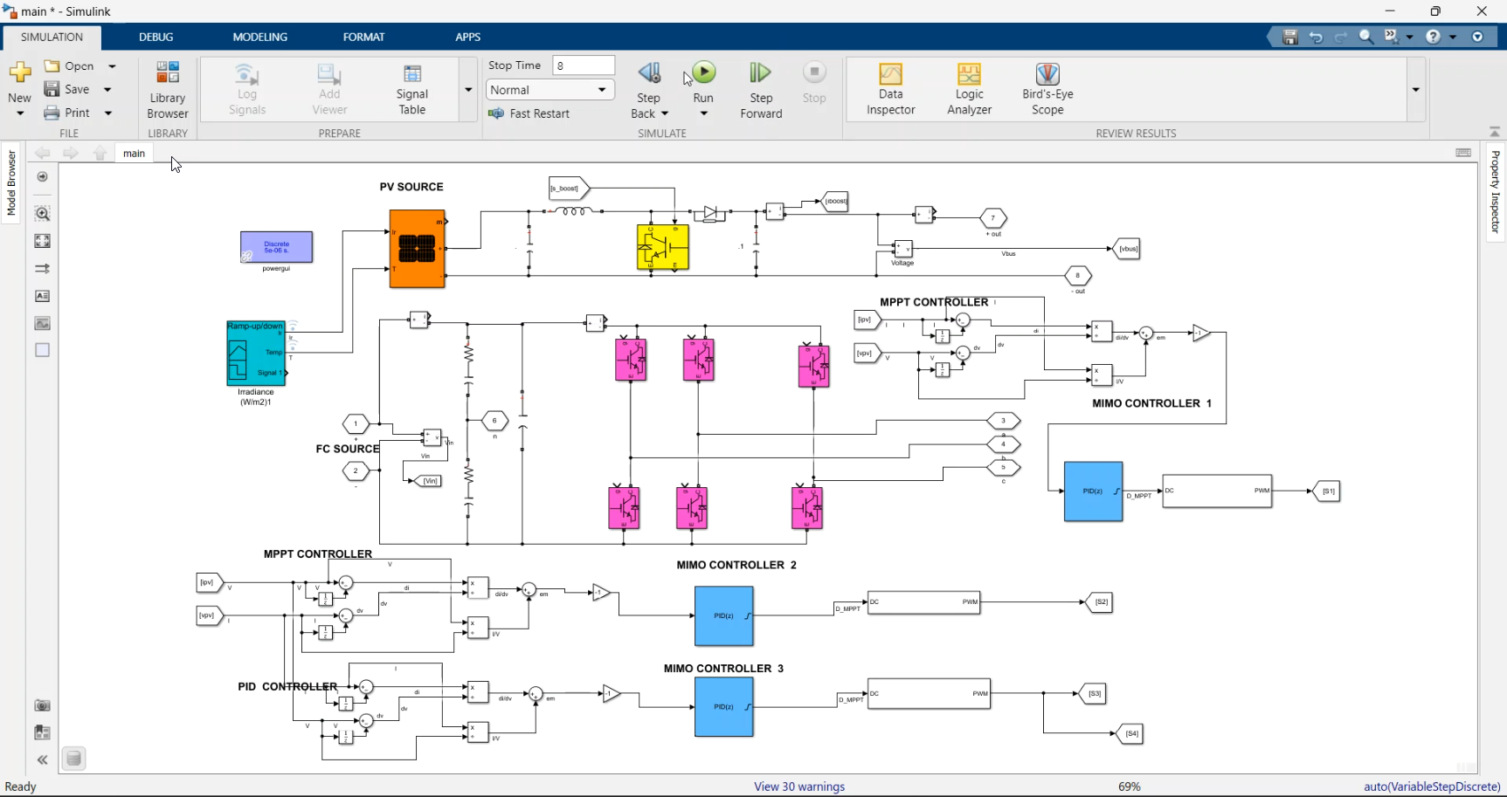Click the quick access Search icon

(x=1366, y=37)
